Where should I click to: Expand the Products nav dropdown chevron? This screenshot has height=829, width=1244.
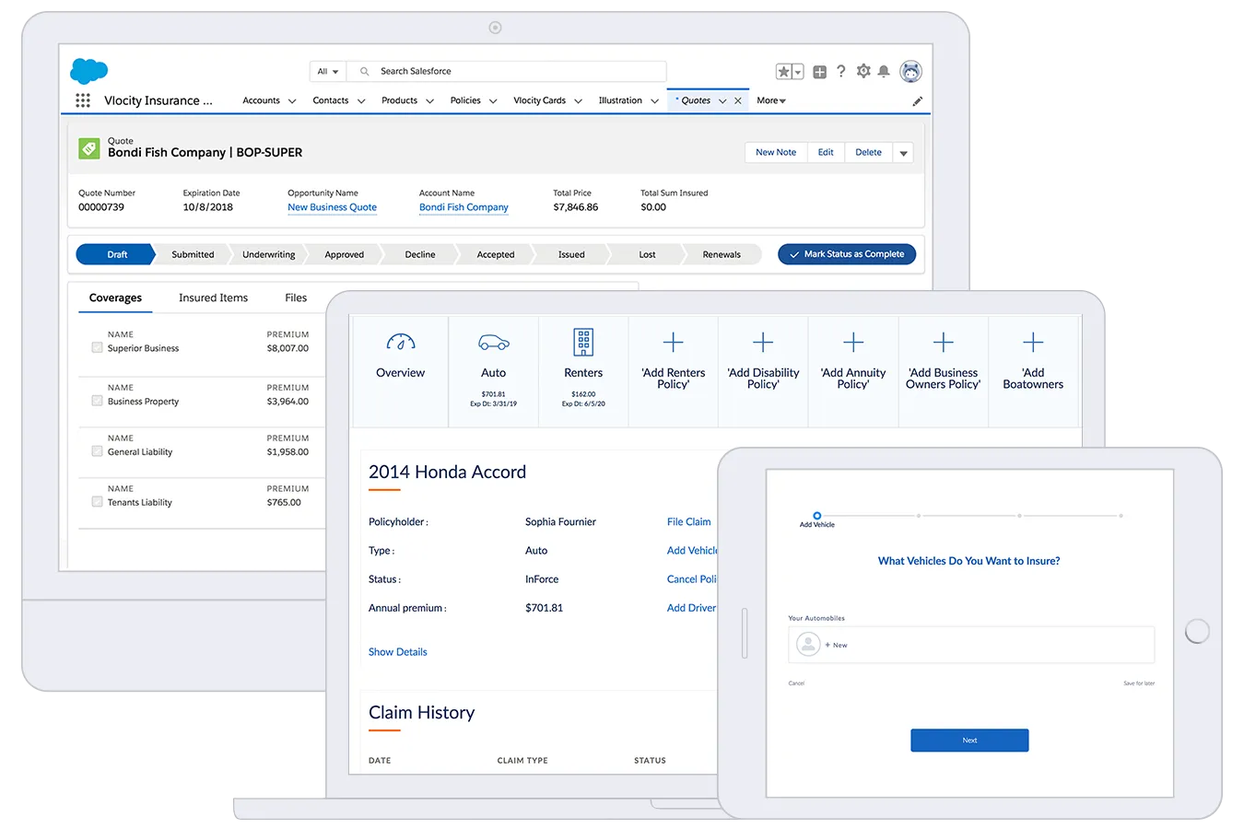point(429,101)
